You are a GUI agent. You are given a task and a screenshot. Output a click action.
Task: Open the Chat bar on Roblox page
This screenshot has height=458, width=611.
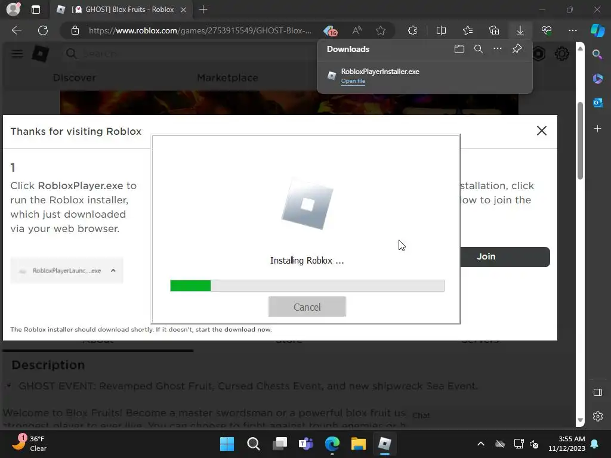[x=421, y=416]
